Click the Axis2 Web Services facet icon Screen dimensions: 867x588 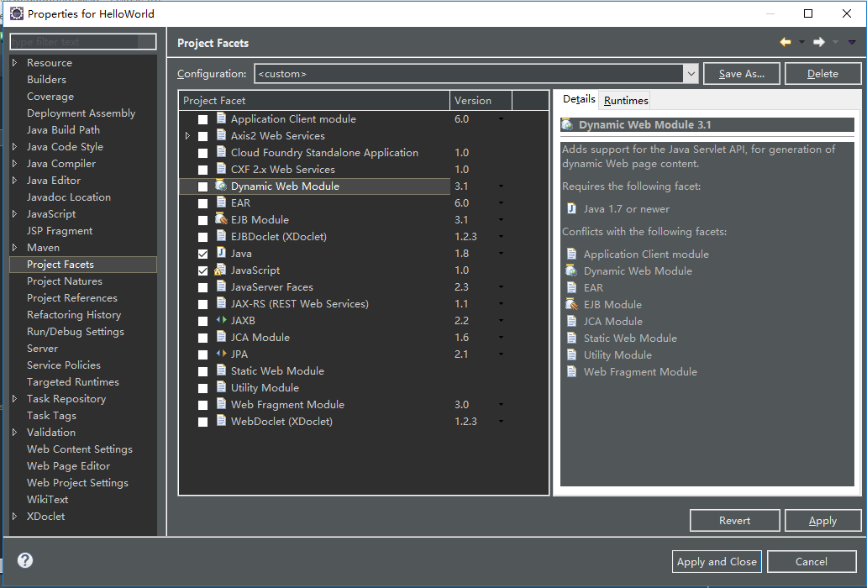pyautogui.click(x=221, y=135)
